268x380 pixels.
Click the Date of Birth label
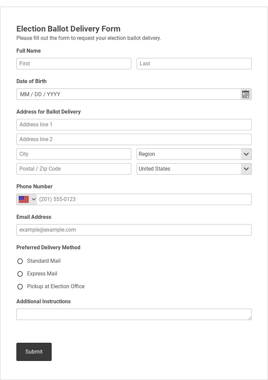[31, 81]
